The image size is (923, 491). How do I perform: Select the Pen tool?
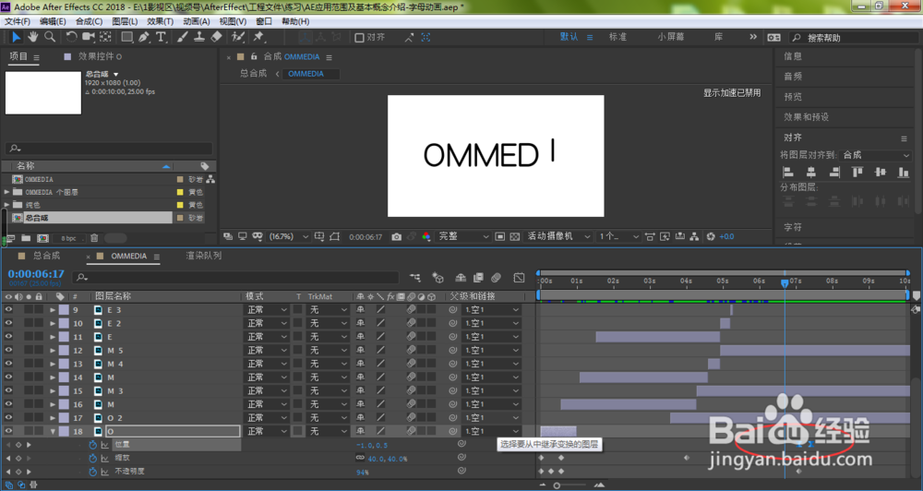144,37
